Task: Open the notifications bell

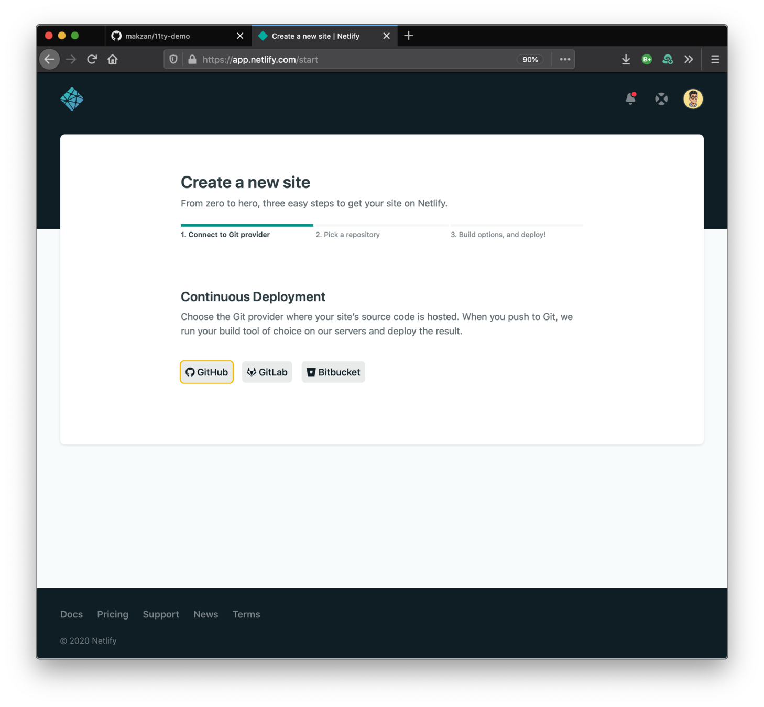Action: [x=631, y=98]
